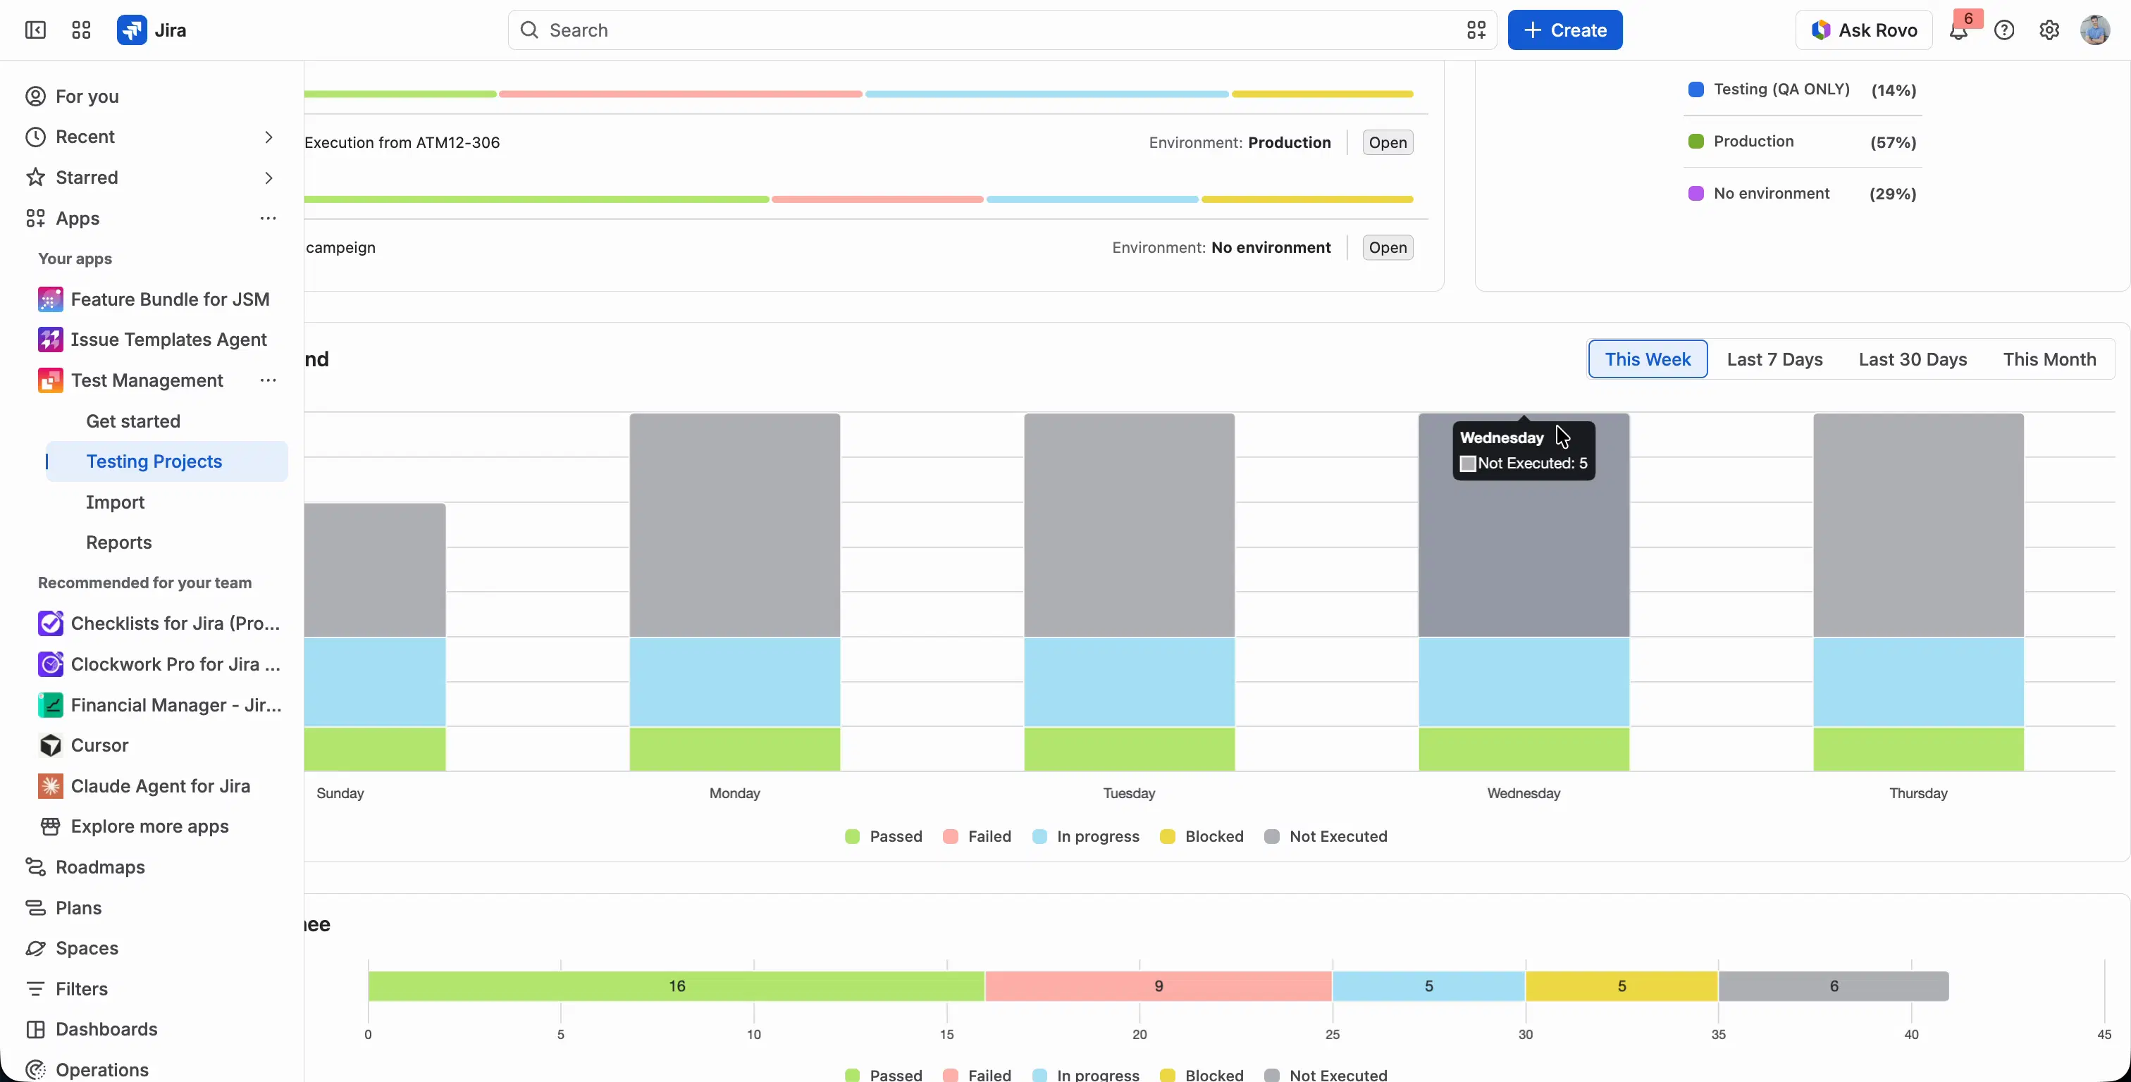Click Ask Rovo button

[x=1863, y=30]
